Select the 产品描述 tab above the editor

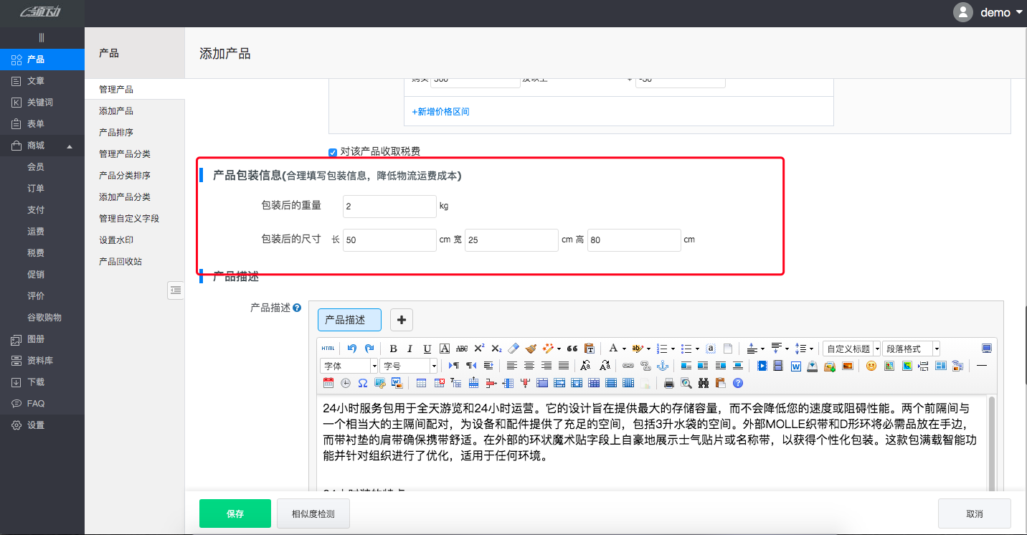pos(349,320)
